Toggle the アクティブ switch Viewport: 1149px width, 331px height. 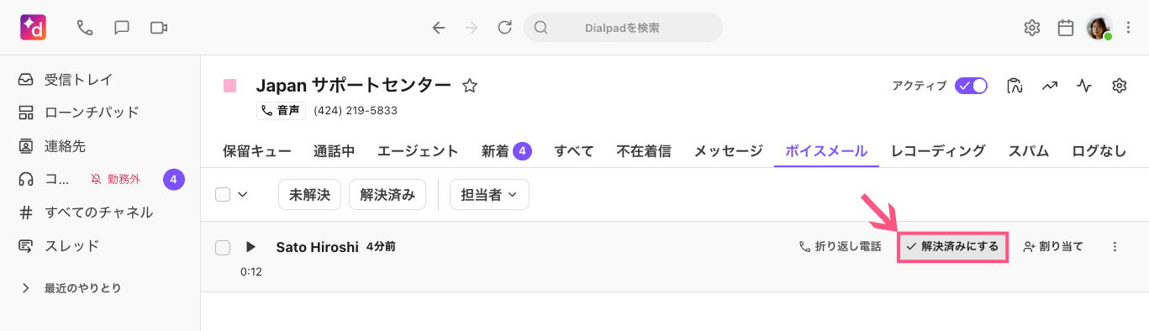point(971,86)
